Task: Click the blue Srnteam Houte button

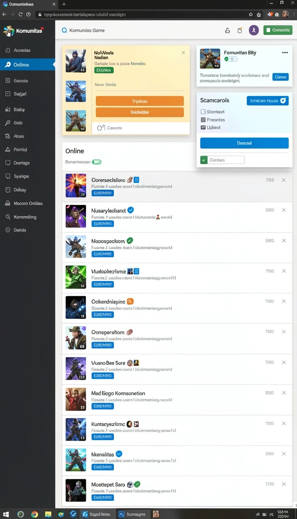Action: click(x=268, y=101)
